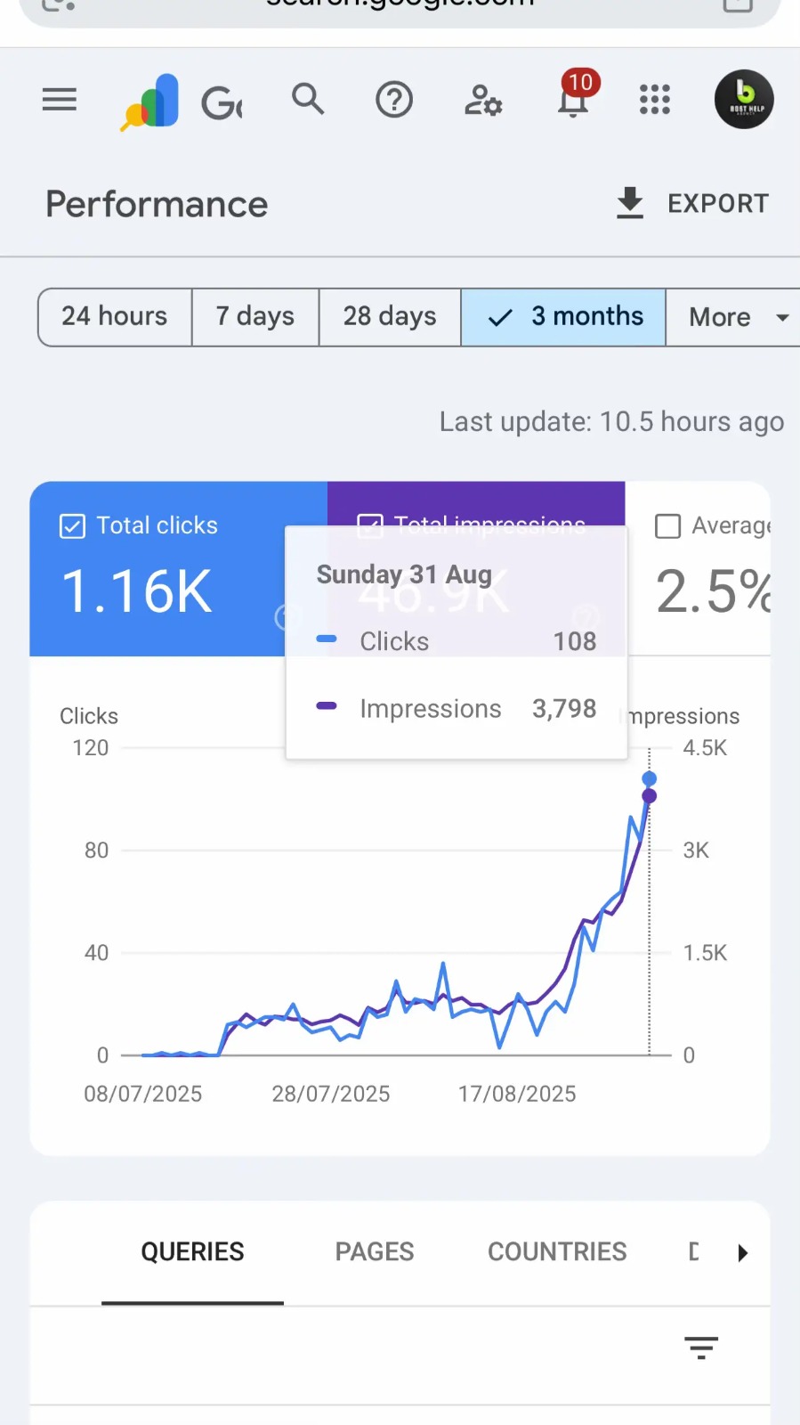800x1425 pixels.
Task: Open the search magnifier icon
Action: coord(308,99)
